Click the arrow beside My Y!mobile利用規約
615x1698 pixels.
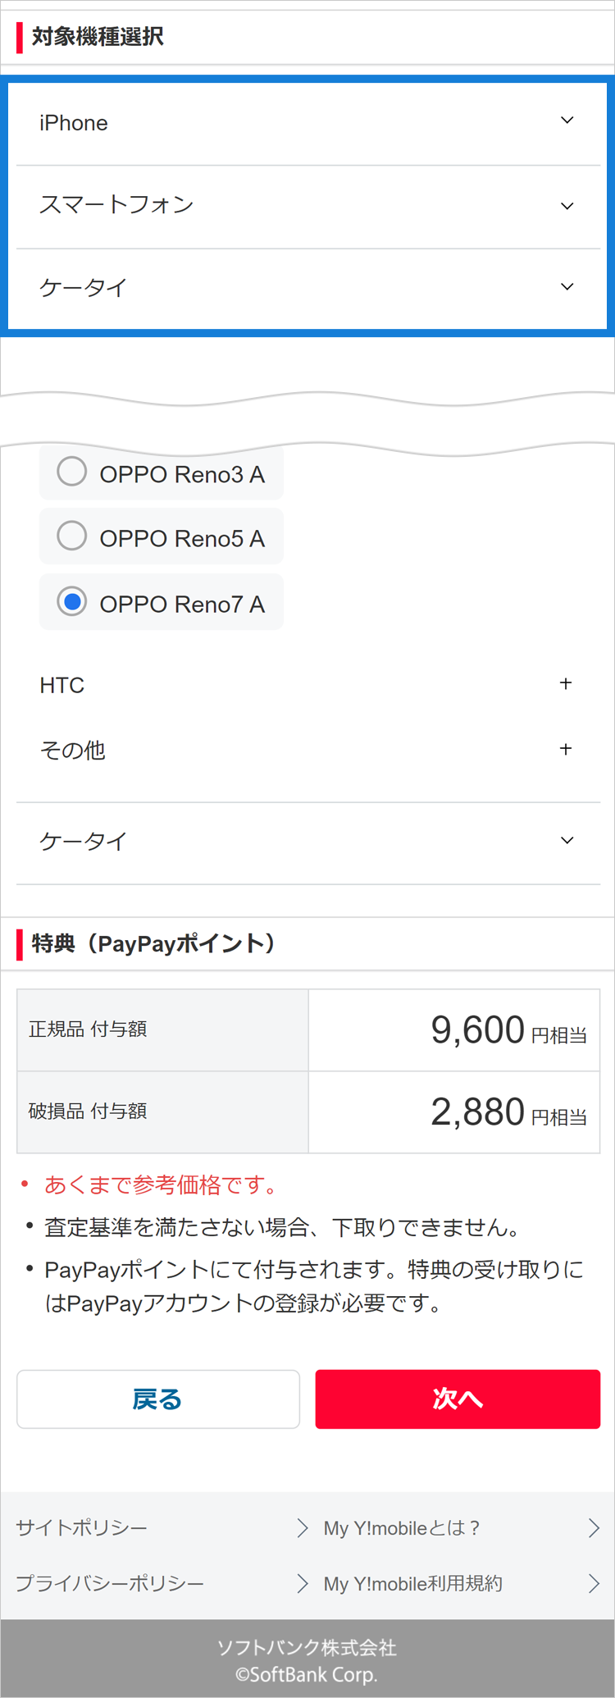pos(594,1583)
